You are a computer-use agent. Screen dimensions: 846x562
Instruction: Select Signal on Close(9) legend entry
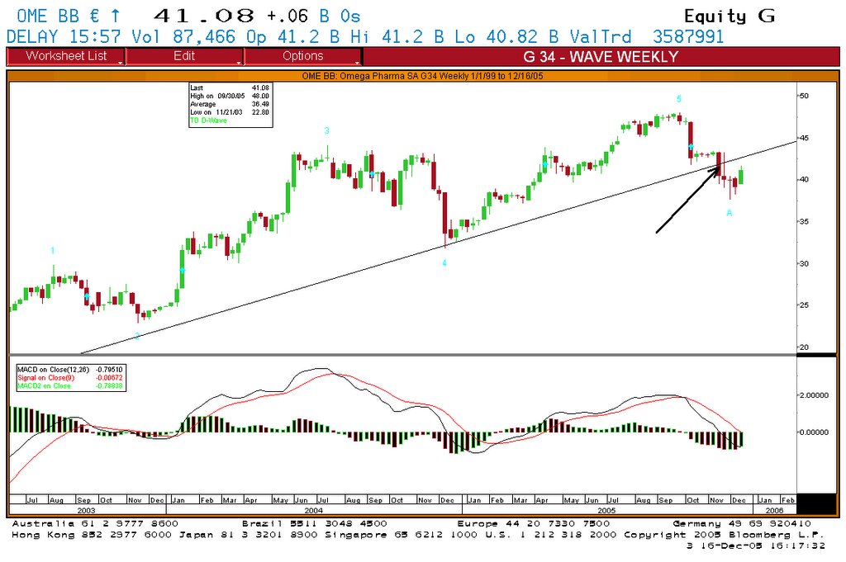(x=69, y=378)
